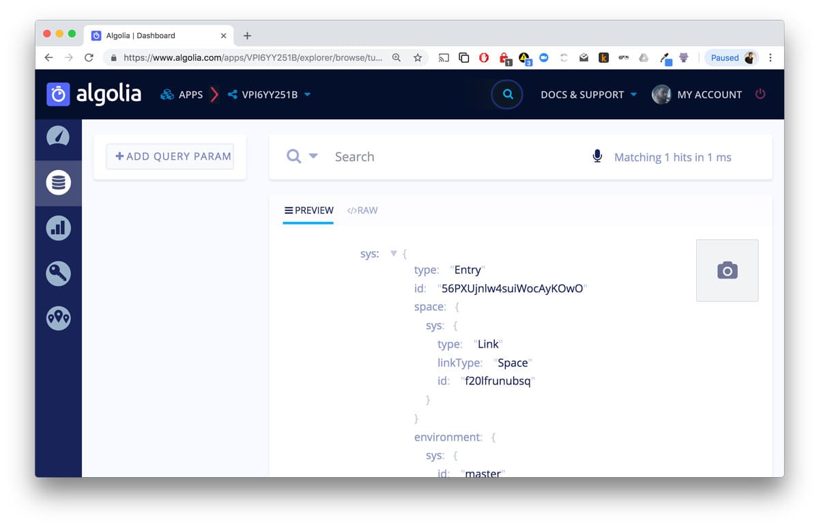Image resolution: width=819 pixels, height=527 pixels.
Task: Collapse the sys object disclosure triangle
Action: 394,253
